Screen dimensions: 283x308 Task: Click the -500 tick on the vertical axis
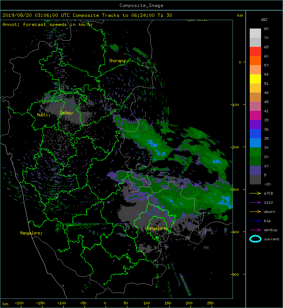point(235,274)
